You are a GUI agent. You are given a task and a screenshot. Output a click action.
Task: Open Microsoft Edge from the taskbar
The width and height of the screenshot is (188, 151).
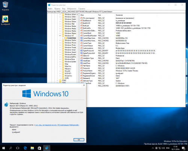[x=25, y=148]
